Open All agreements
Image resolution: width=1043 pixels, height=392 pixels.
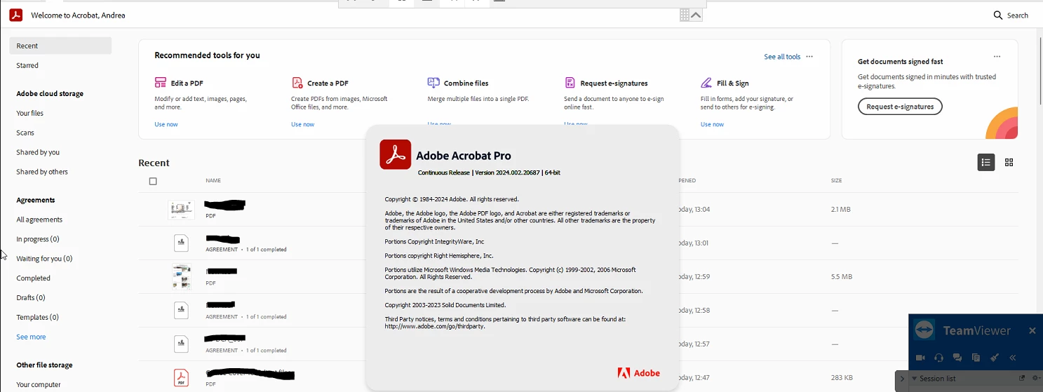39,219
